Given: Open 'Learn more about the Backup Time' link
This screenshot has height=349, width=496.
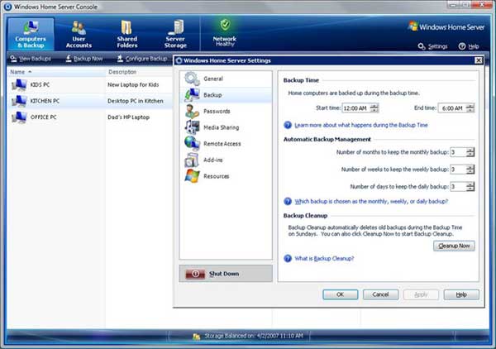Looking at the screenshot, I should tap(361, 125).
